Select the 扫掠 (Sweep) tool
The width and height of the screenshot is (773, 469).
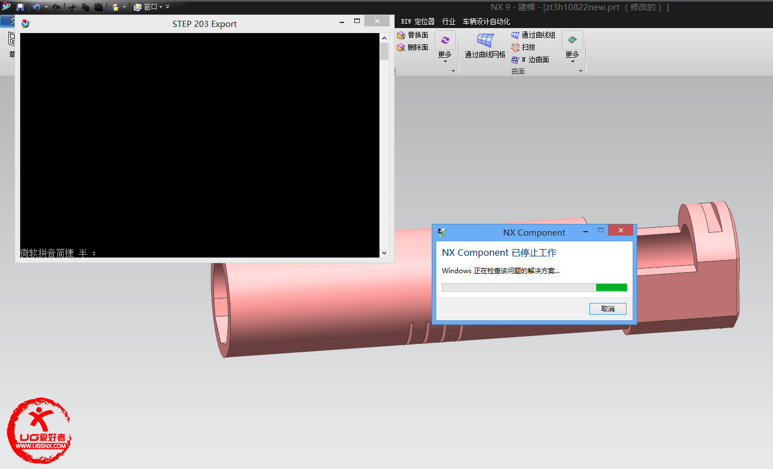pos(523,48)
